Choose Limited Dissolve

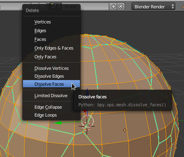click(x=51, y=96)
